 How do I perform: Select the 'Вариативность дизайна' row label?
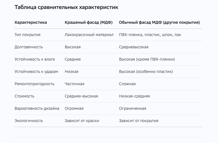tap(37, 109)
